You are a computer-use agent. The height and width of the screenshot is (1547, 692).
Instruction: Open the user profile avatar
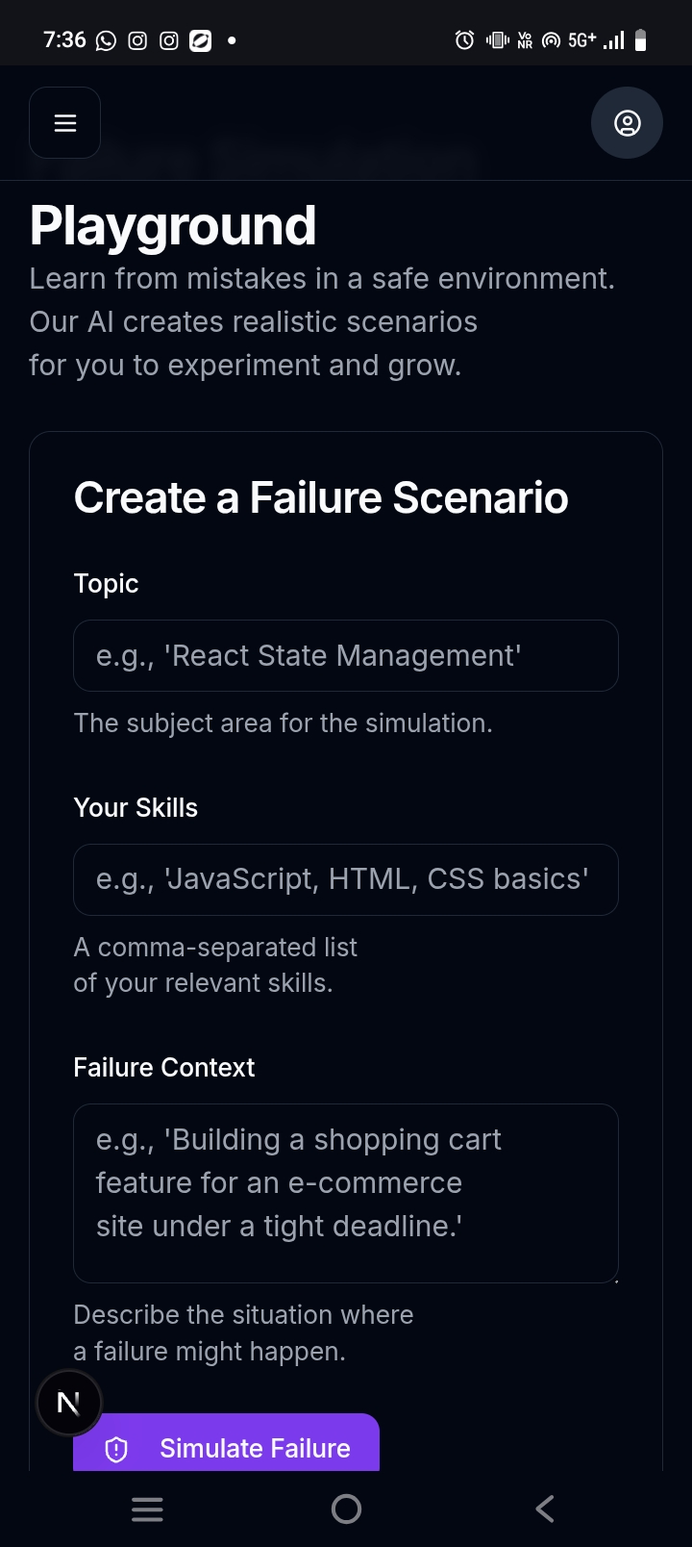pyautogui.click(x=627, y=123)
